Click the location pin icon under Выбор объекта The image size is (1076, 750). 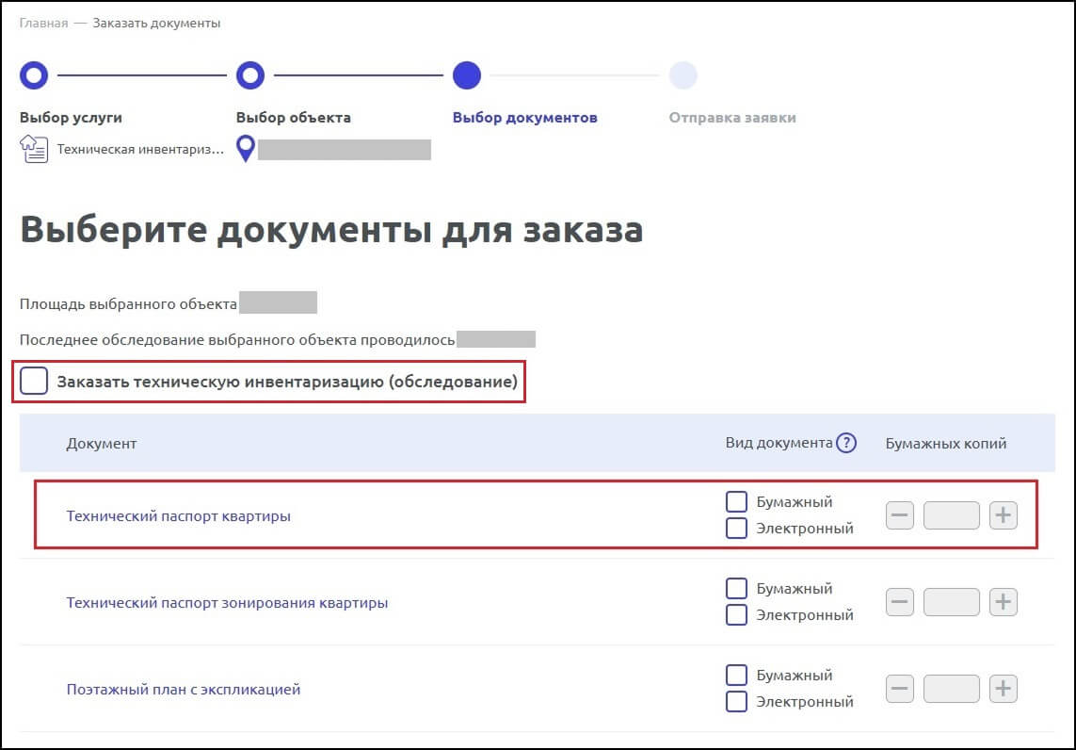coord(248,149)
